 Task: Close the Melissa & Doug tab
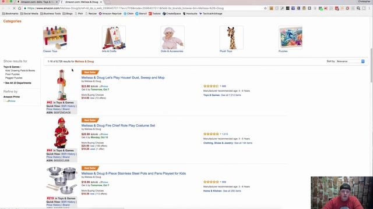tap(101, 2)
